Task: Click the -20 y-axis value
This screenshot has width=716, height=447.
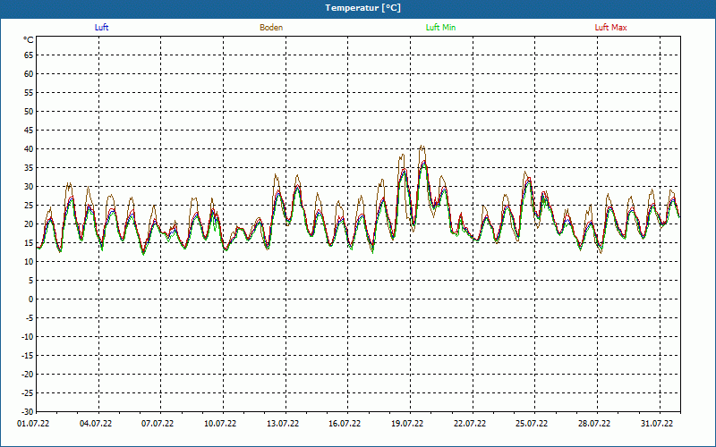Action: [x=28, y=375]
